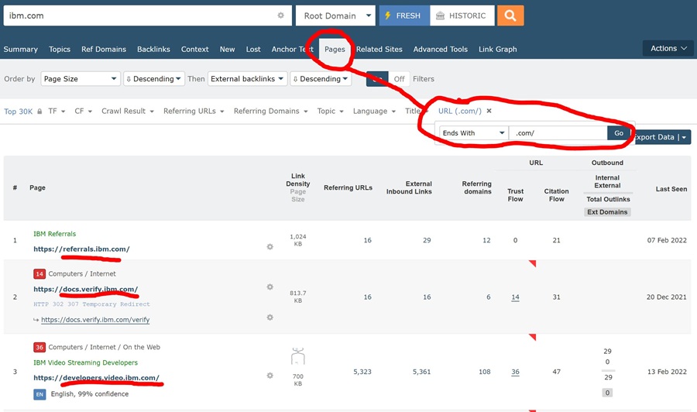Click the Referring domains column header
The width and height of the screenshot is (697, 412).
(x=476, y=187)
